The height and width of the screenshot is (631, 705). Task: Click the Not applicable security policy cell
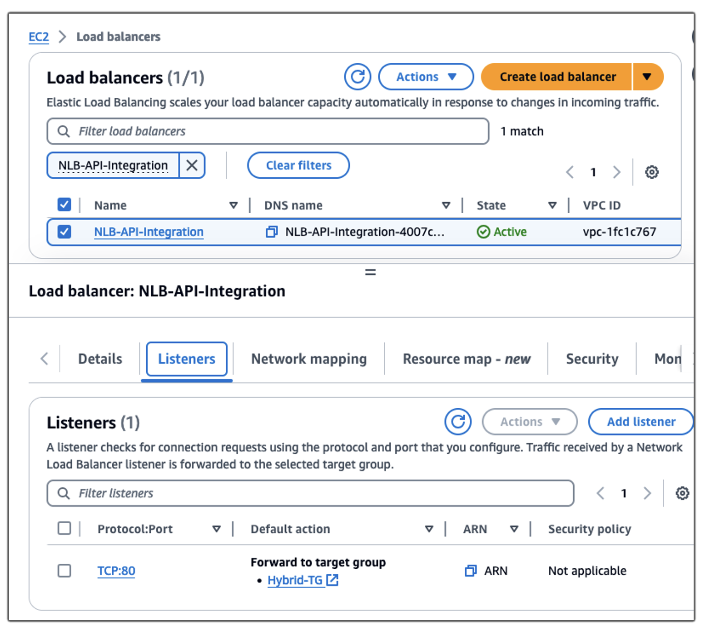click(587, 571)
